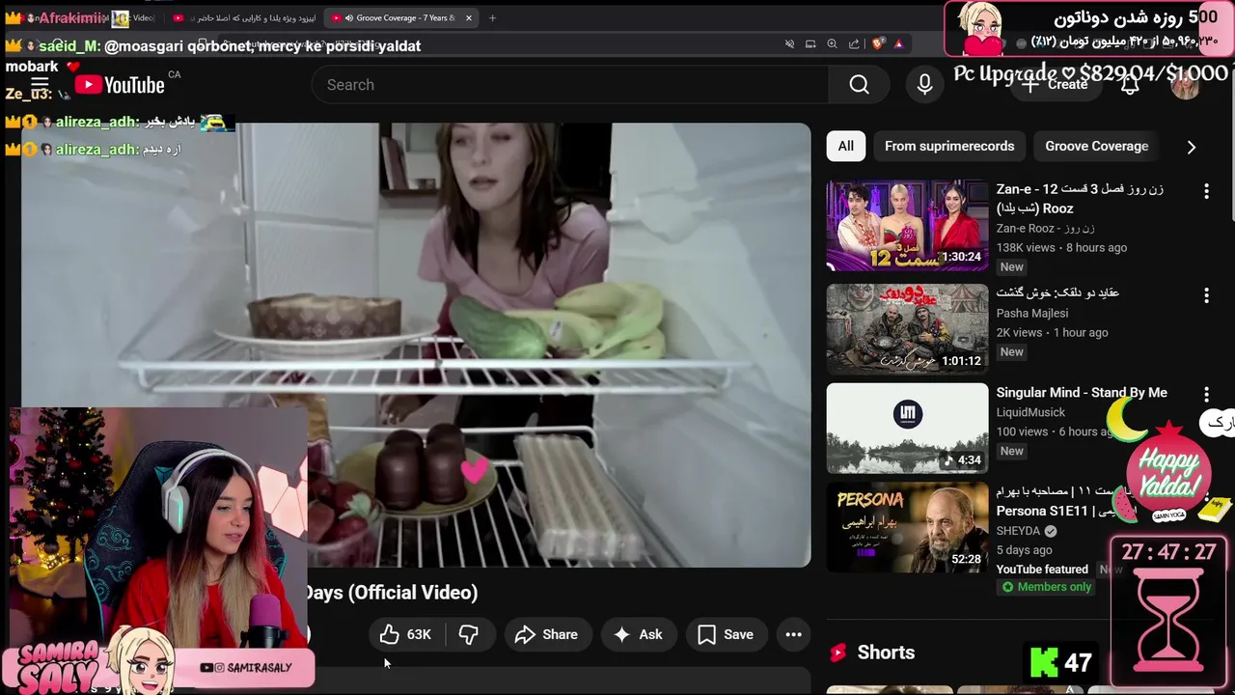Switch to the Persian-titled YouTube browser tab
Screen dimensions: 1235x695
(x=243, y=17)
